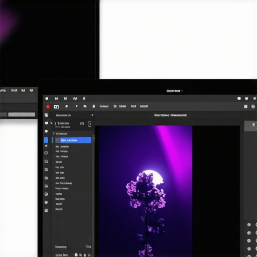
Task: Open the dropdown arrow atop the left panel
Action: tap(92, 115)
